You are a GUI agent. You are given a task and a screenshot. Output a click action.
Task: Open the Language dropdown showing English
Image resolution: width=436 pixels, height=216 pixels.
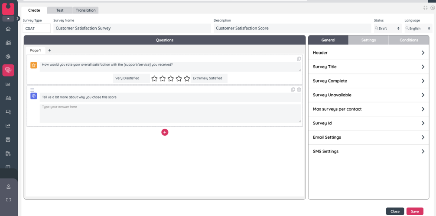[x=418, y=29]
